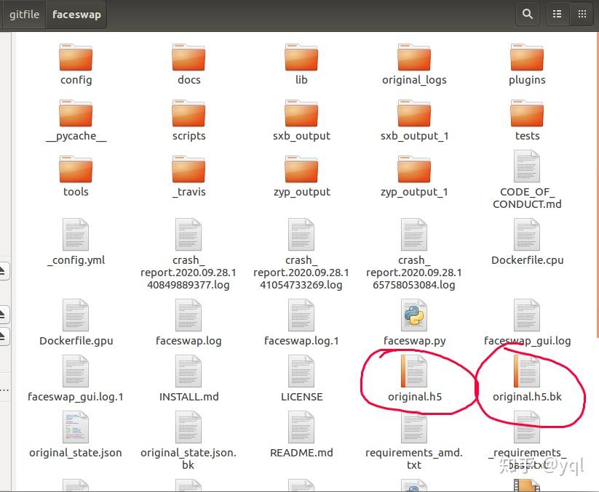Select the original.h5 model file icon
The height and width of the screenshot is (492, 599).
click(x=414, y=371)
